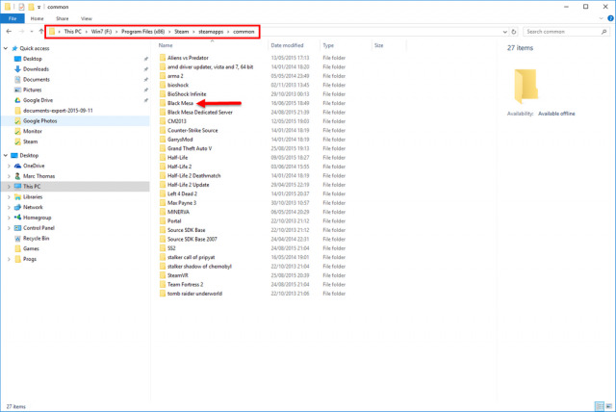The height and width of the screenshot is (412, 616).
Task: Select the Black Mesa Dedicated Server folder
Action: (x=200, y=113)
